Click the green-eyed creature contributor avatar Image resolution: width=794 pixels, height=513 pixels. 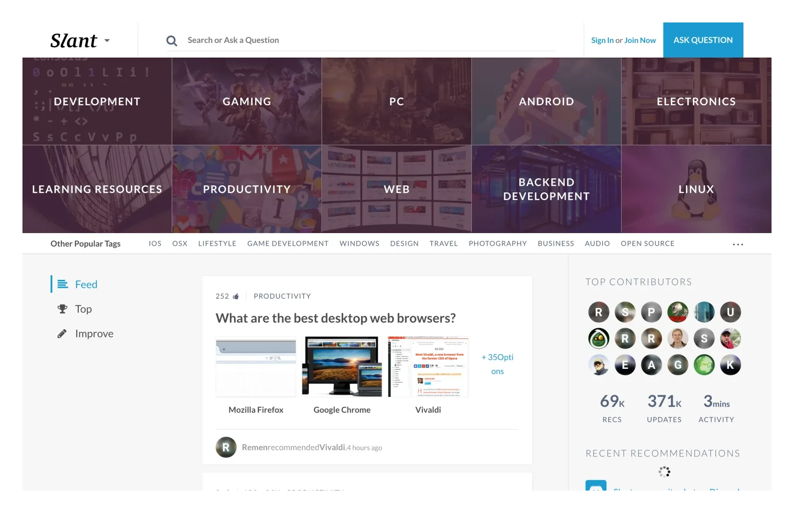598,338
